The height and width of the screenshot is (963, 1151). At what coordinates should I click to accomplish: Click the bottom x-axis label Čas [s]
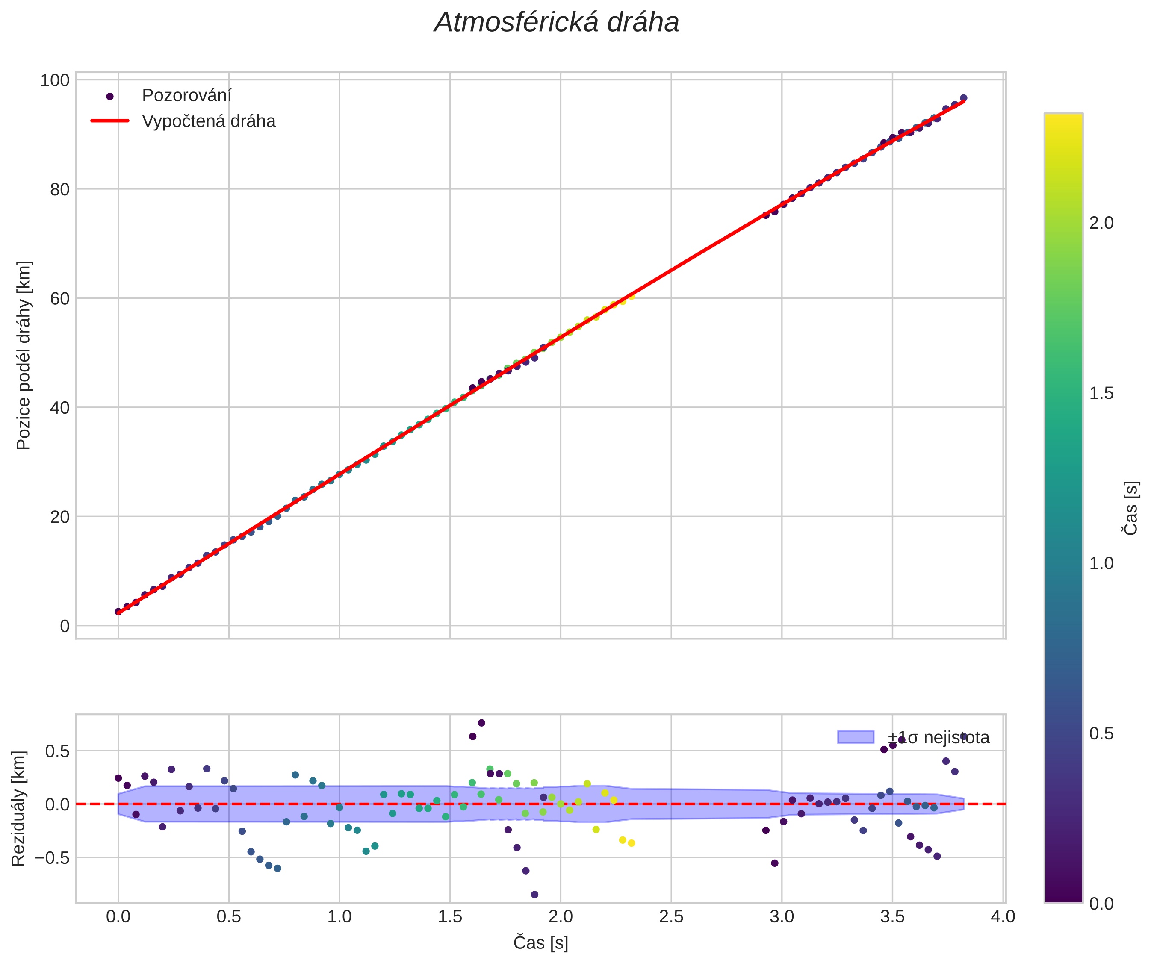[540, 943]
